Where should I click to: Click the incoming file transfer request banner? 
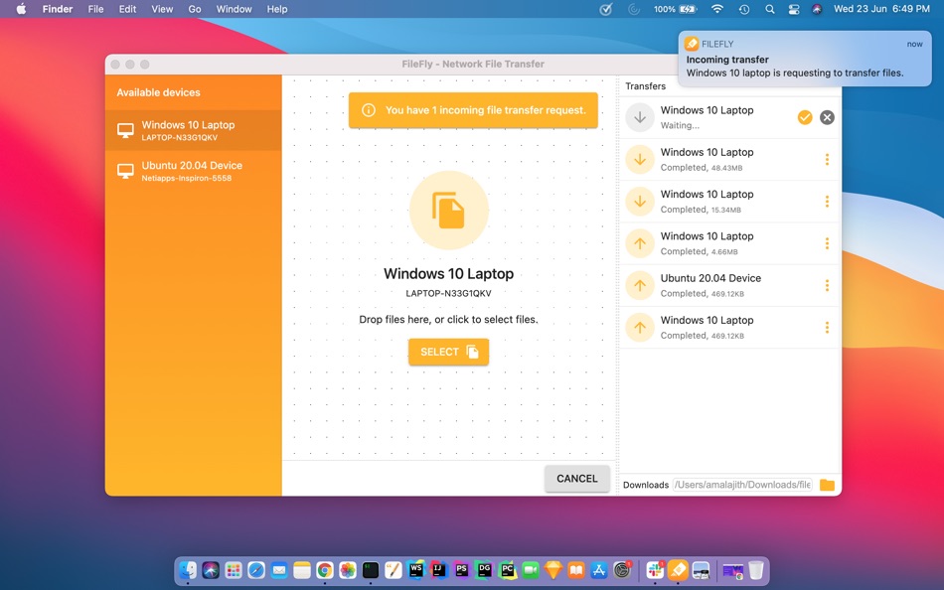pos(473,110)
